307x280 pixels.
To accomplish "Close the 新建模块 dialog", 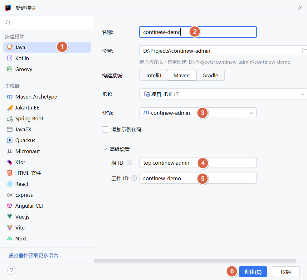I will click(300, 8).
